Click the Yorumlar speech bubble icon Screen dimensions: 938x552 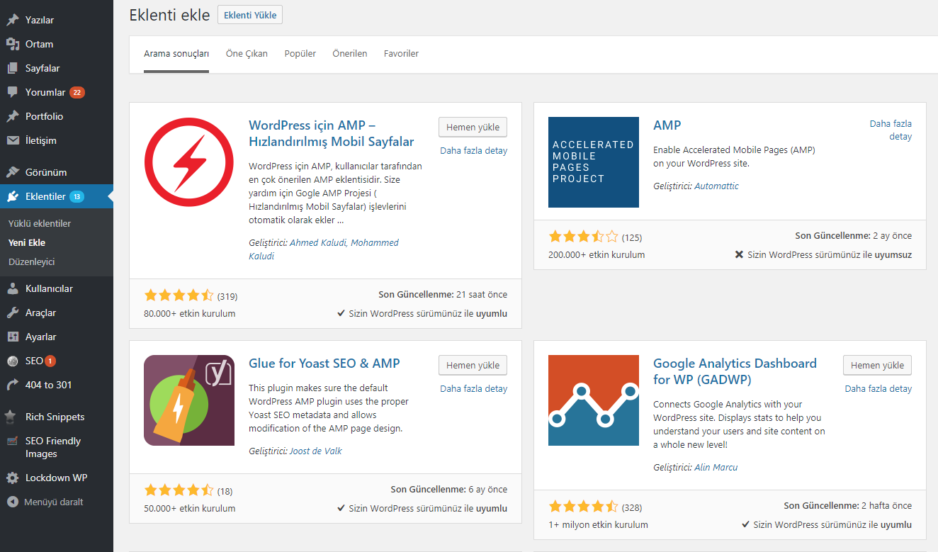click(13, 92)
